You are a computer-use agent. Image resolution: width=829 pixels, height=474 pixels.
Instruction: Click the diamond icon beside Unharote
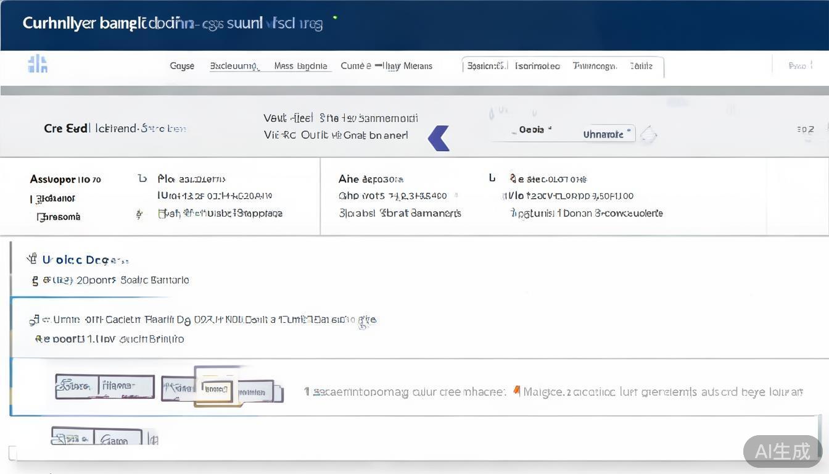click(648, 135)
